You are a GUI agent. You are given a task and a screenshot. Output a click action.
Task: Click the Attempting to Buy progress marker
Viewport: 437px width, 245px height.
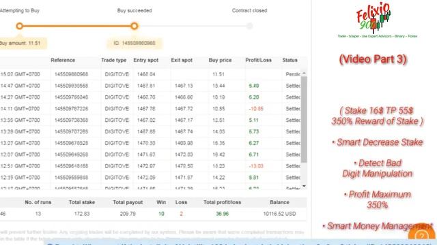19,26
